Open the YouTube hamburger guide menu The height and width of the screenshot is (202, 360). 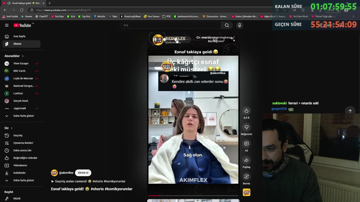pos(7,25)
